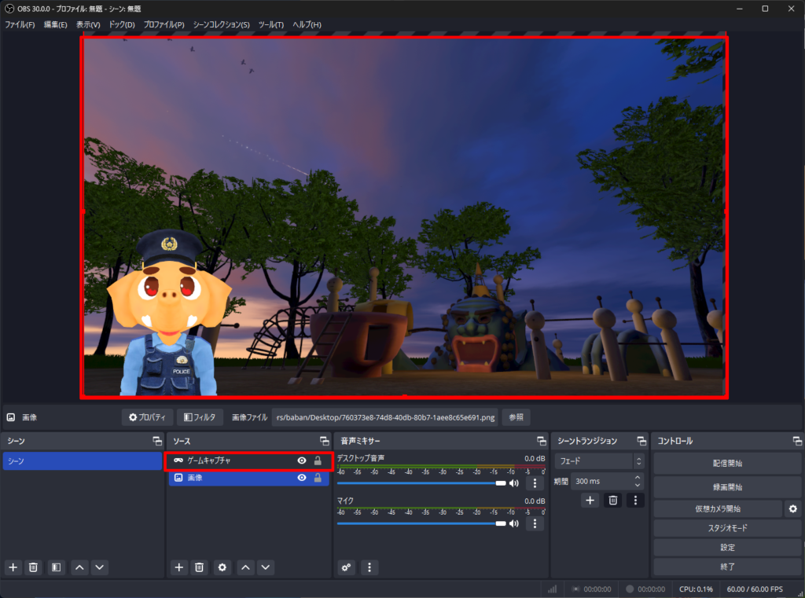
Task: Toggle lock on the 画像 source
Action: [x=318, y=478]
